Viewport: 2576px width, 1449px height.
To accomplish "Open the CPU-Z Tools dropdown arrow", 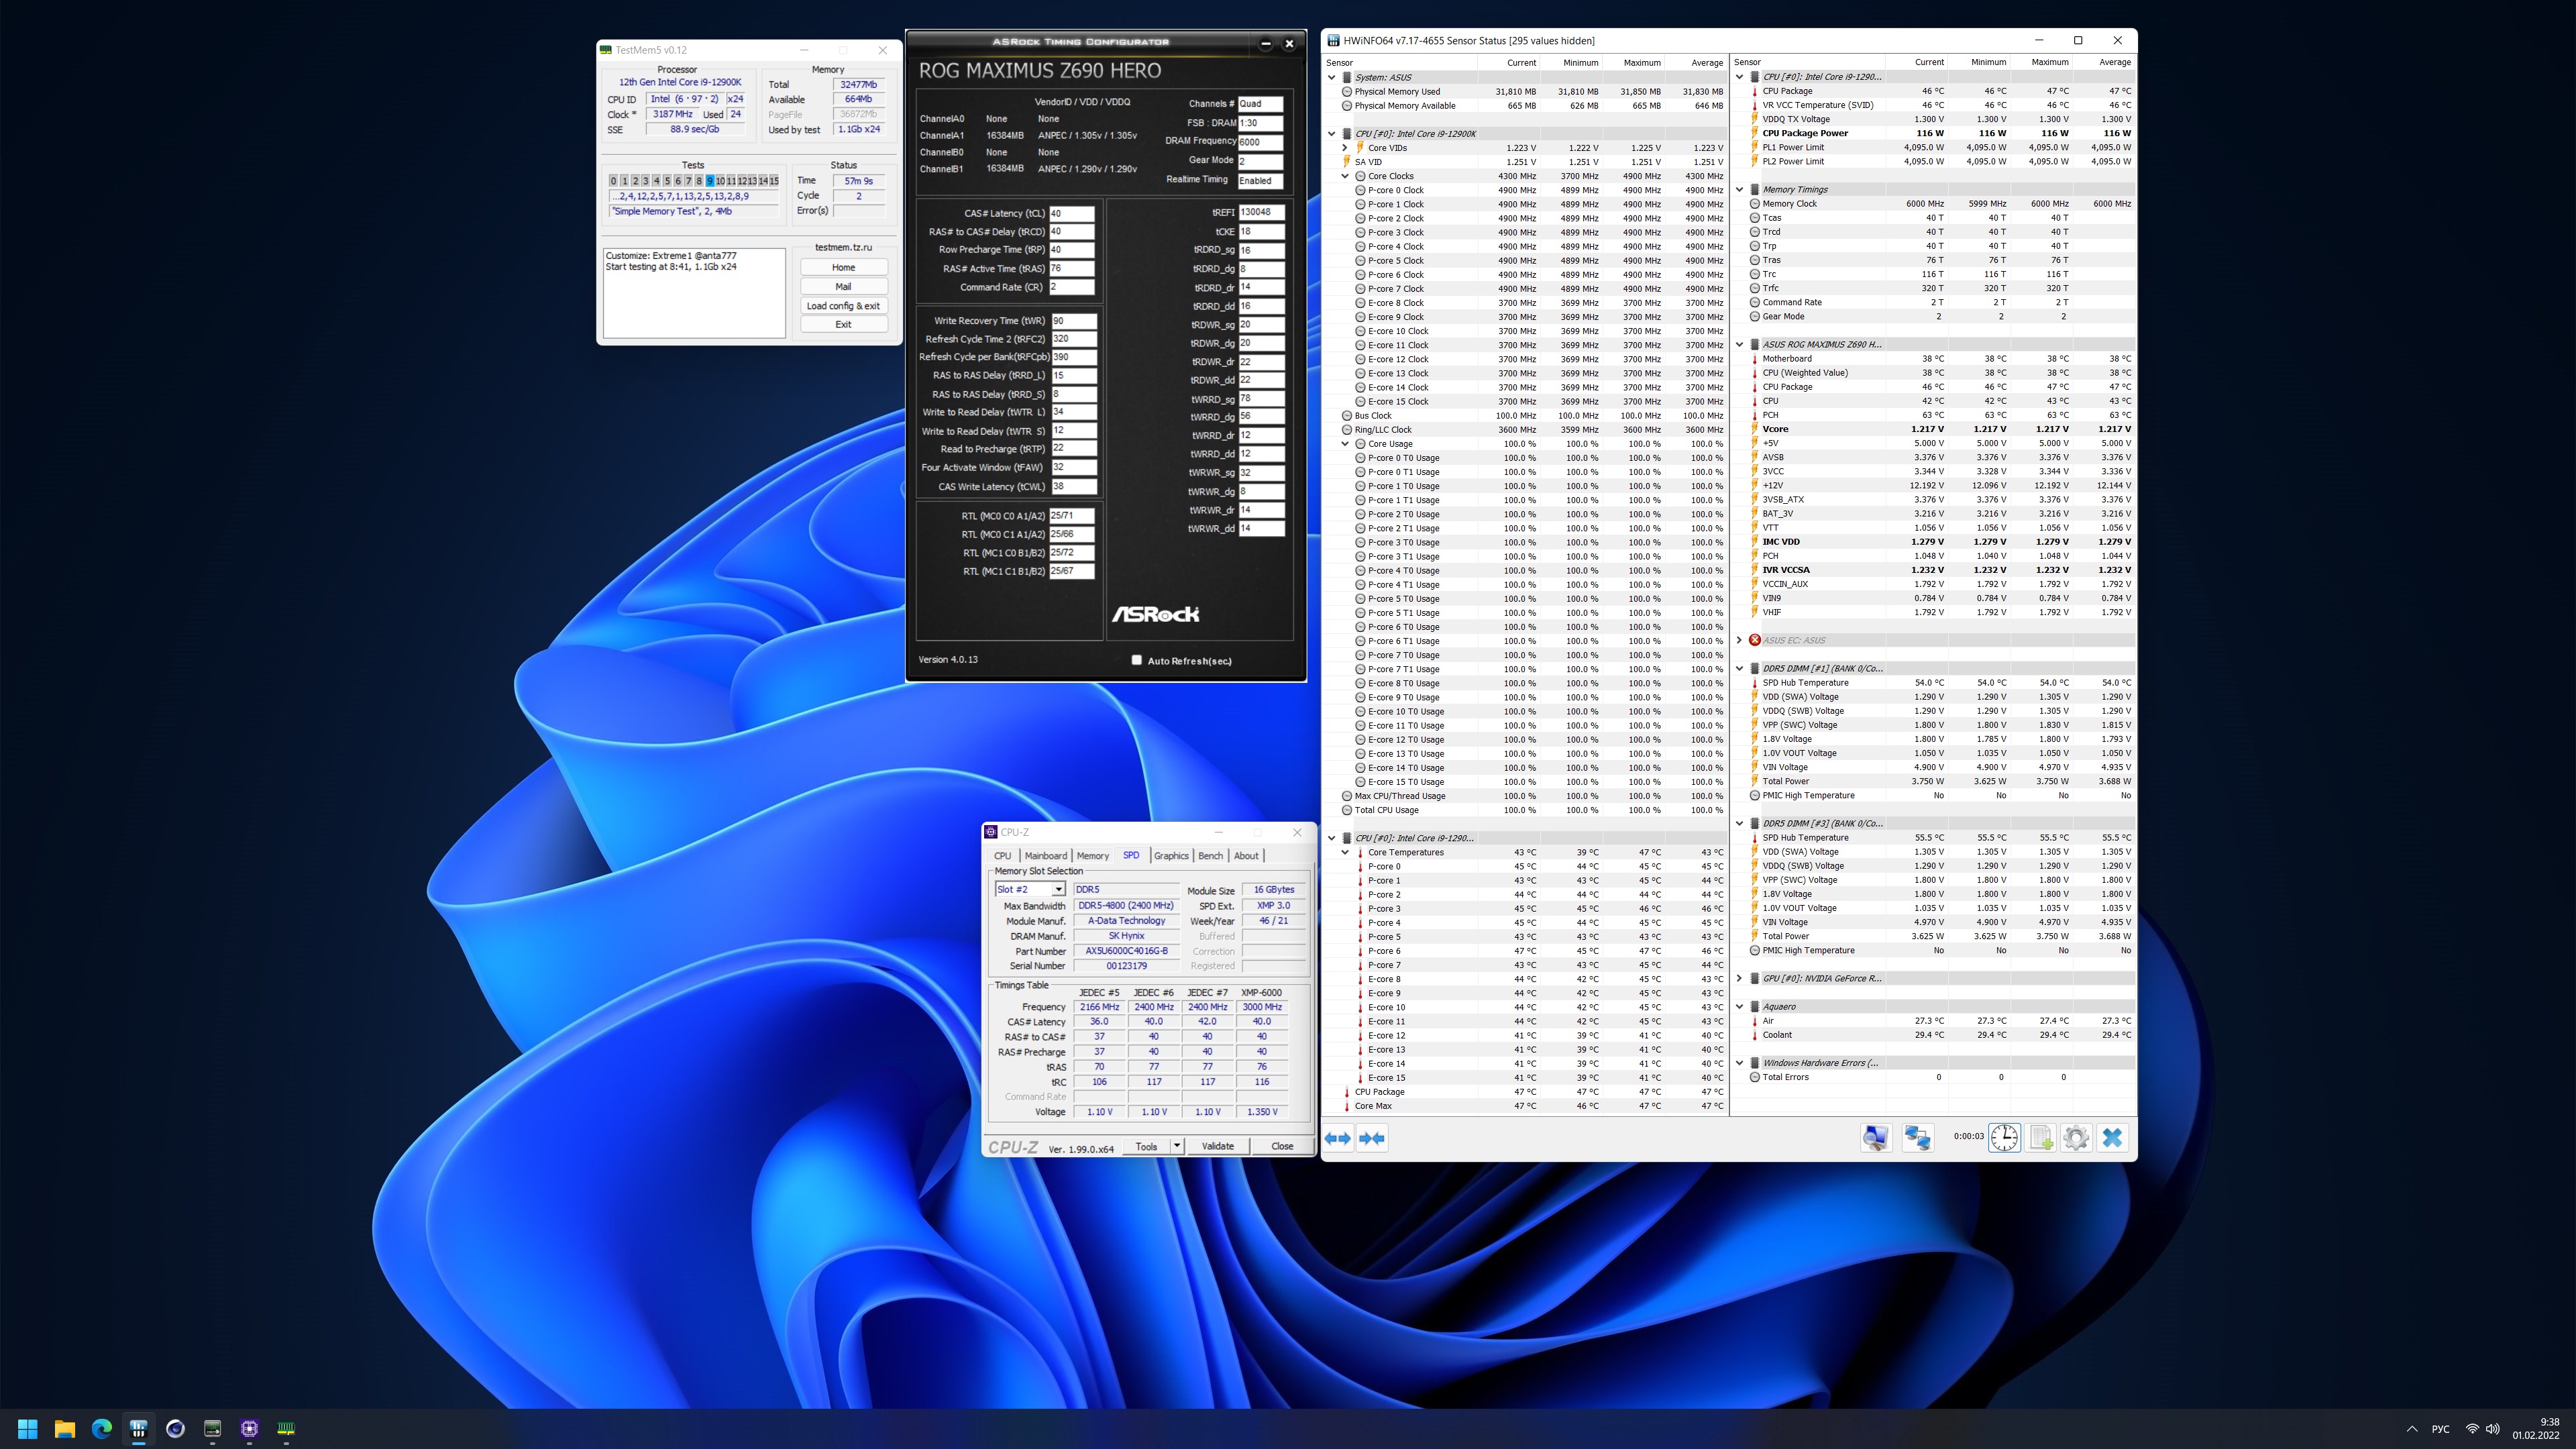I will [x=1177, y=1146].
